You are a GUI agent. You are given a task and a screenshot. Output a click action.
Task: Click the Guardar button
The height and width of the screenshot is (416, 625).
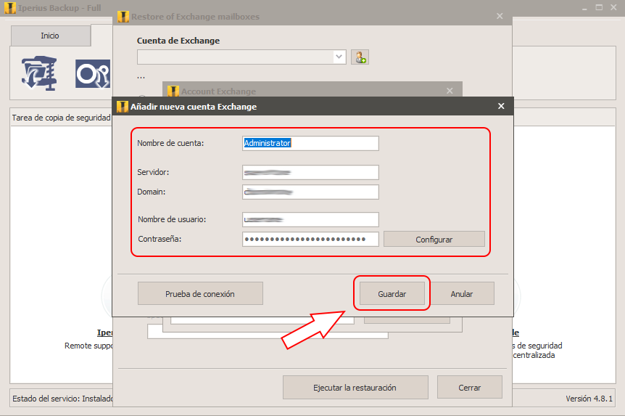(392, 294)
